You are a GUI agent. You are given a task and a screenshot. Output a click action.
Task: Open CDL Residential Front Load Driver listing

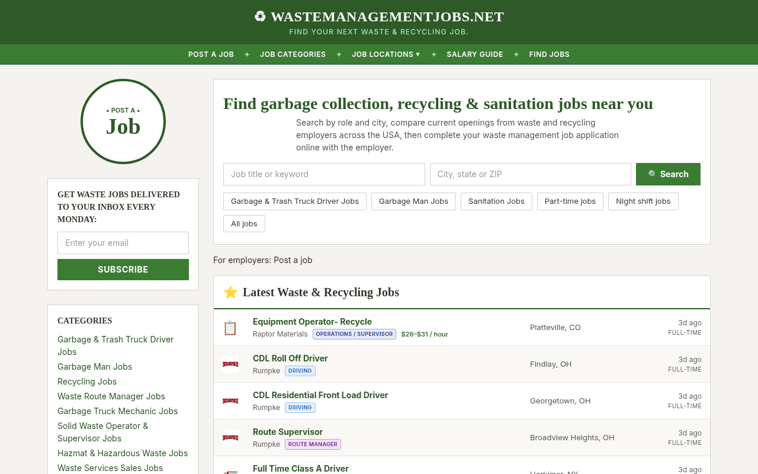pos(320,395)
